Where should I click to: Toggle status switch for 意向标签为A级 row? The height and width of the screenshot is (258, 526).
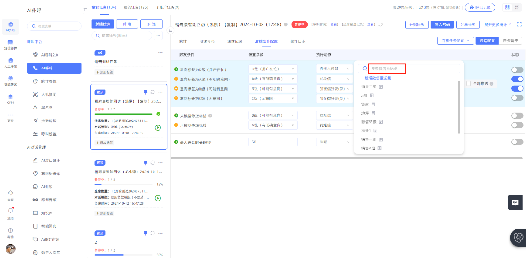(517, 79)
